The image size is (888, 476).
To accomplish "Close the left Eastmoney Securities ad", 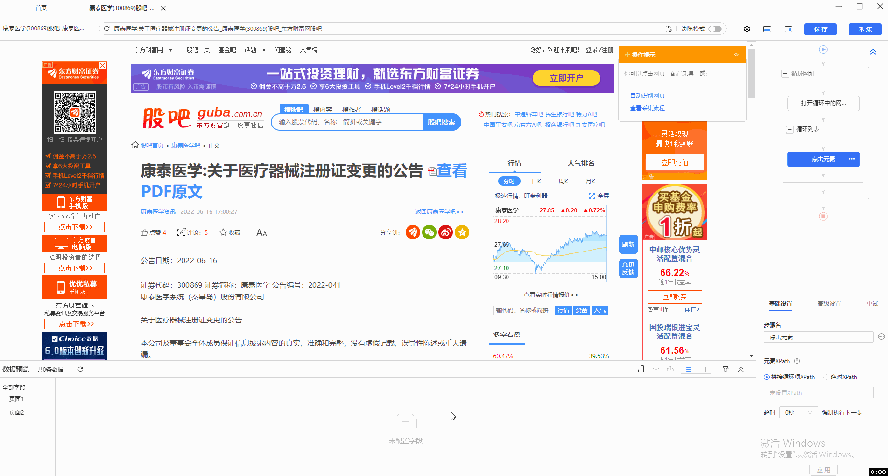I will (x=103, y=65).
